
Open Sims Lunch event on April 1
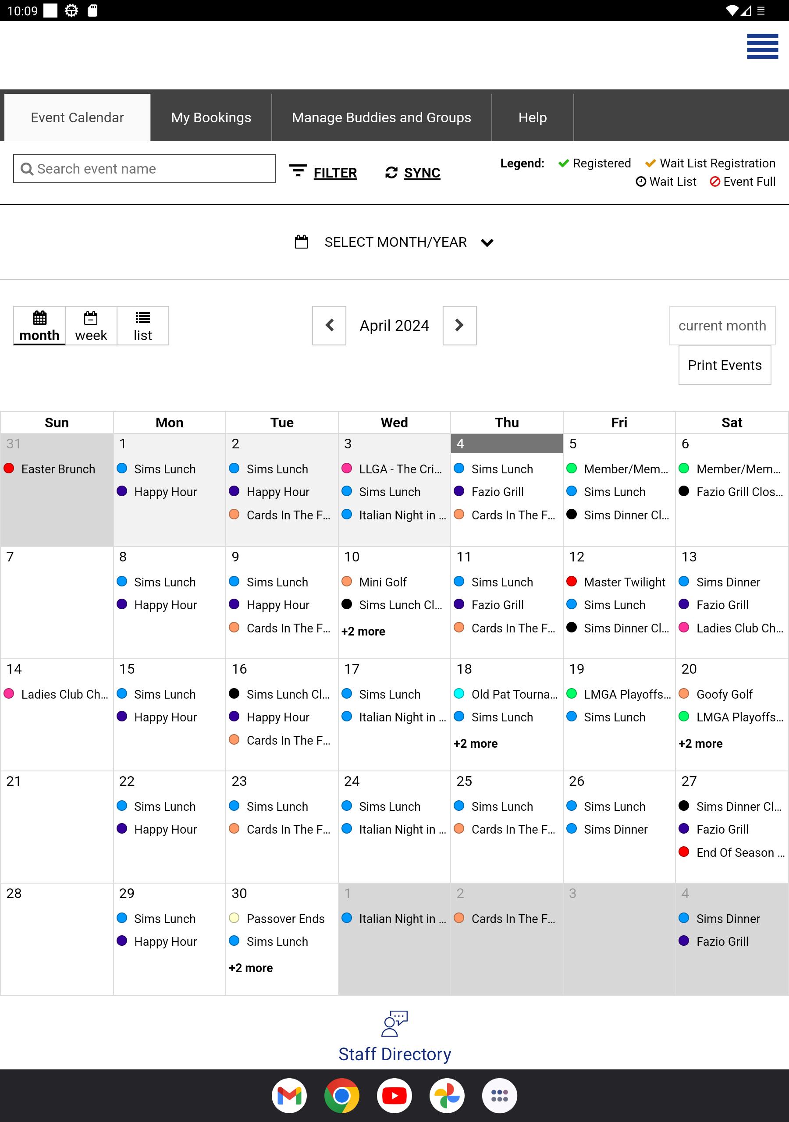[x=165, y=469]
